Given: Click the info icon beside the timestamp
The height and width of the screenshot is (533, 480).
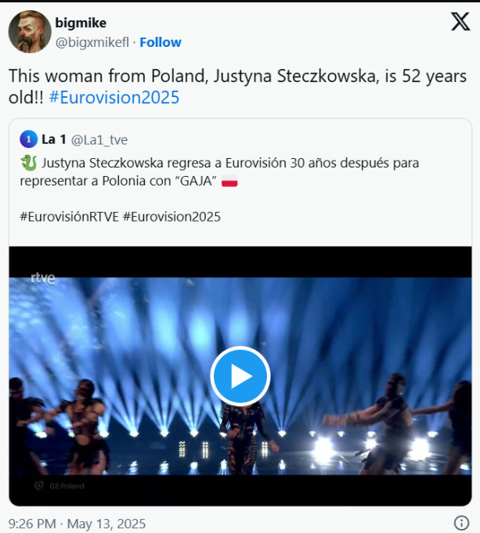Looking at the screenshot, I should [x=461, y=523].
